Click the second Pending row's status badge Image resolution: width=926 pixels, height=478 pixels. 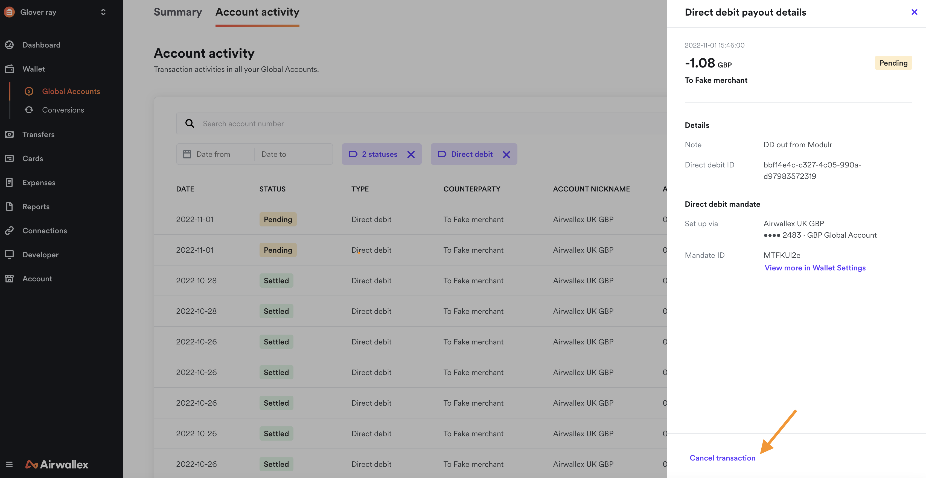coord(278,250)
